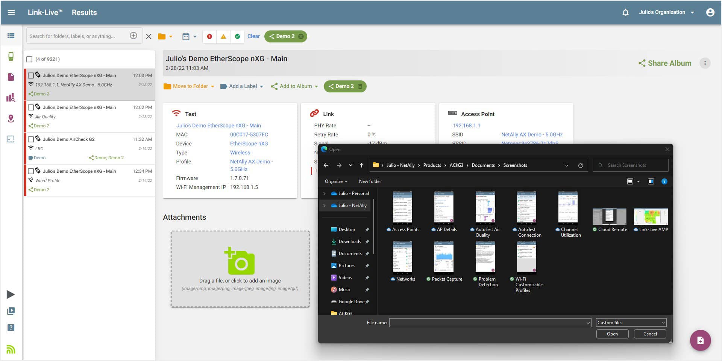Expand the Julio's Organization dropdown
722x361 pixels.
667,12
